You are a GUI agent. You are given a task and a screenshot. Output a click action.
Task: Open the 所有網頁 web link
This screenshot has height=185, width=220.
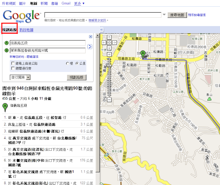tap(9, 3)
